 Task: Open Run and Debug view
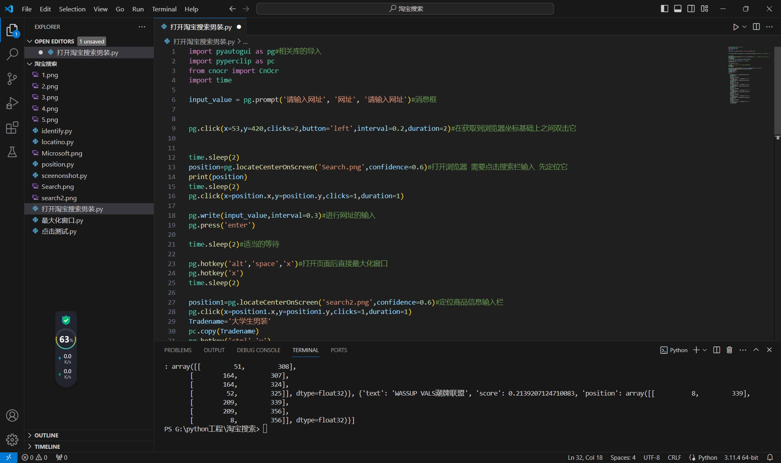(12, 103)
